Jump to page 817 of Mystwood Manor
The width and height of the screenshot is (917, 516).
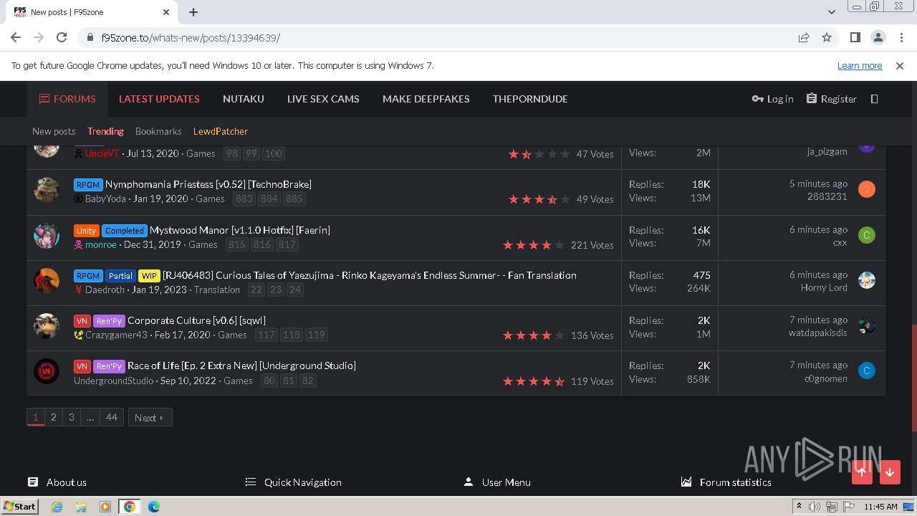coord(287,244)
